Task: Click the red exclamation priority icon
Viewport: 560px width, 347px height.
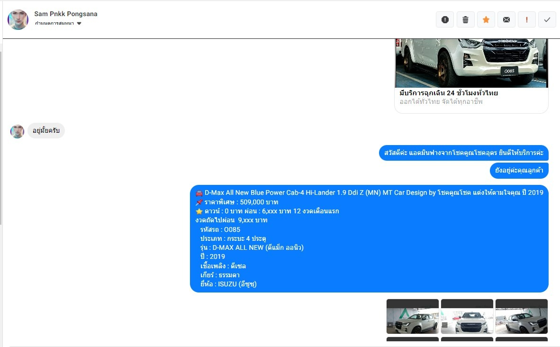Action: (527, 19)
